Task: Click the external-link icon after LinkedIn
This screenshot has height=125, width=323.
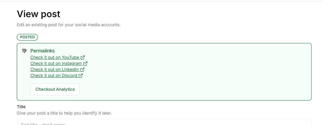Action: 82,70
